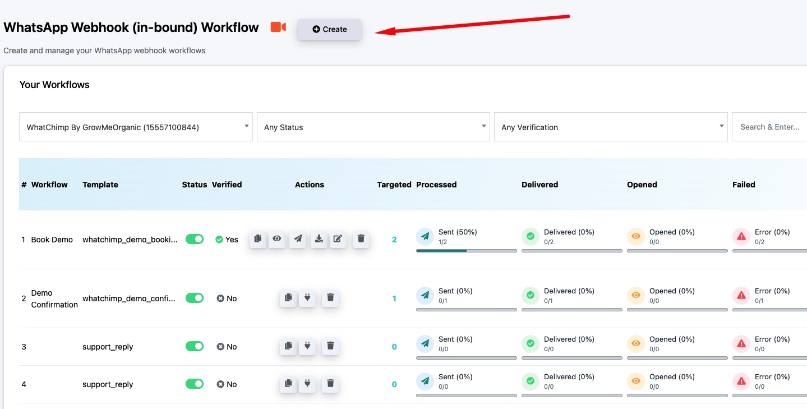View the Book Demo workflow via eye icon

(x=277, y=239)
